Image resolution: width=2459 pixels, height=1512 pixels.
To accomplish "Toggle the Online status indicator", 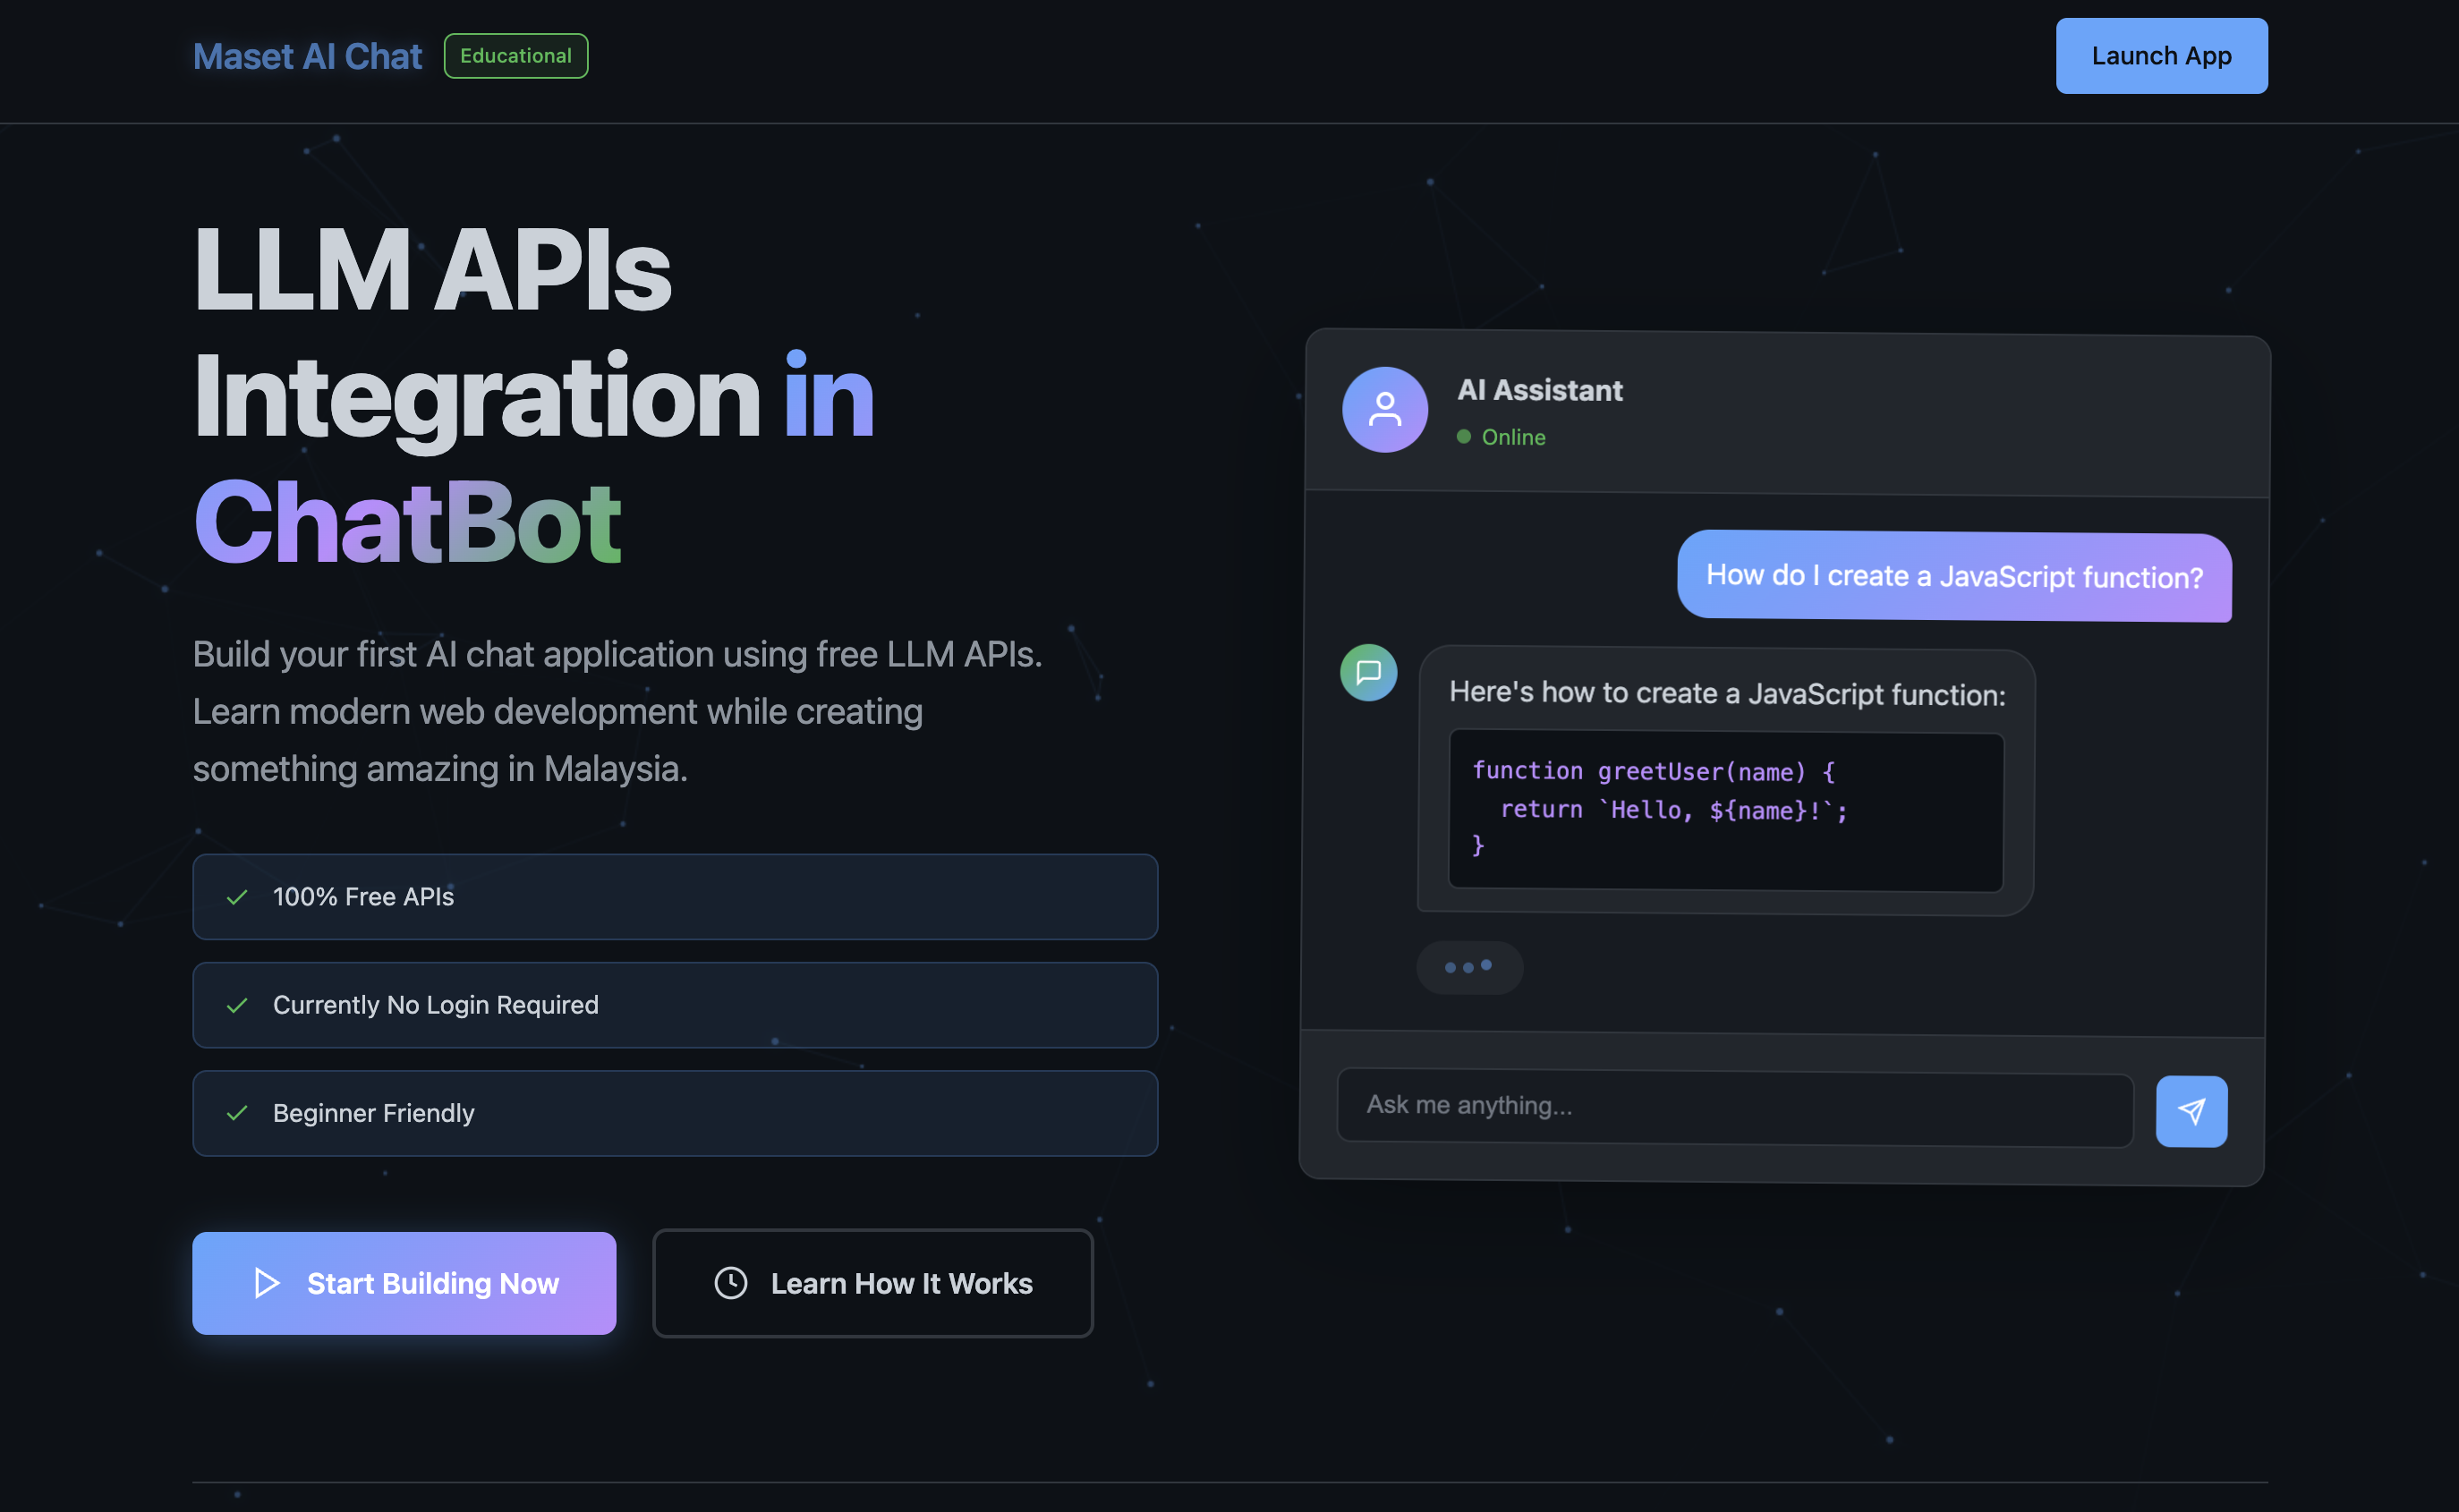I will point(1464,437).
